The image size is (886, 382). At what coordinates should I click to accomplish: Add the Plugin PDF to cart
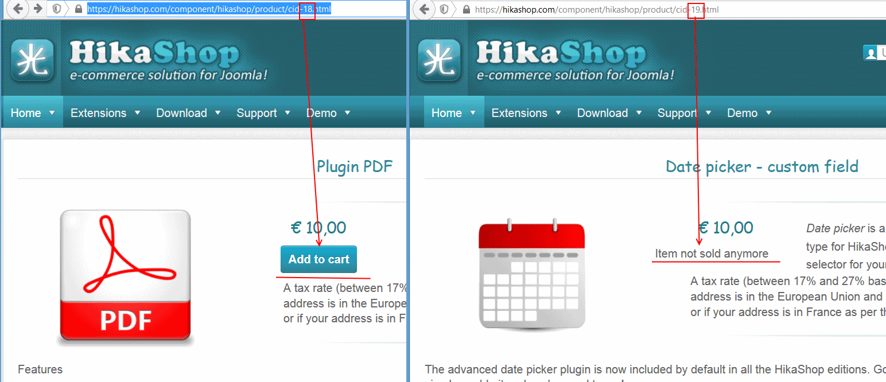pos(318,259)
